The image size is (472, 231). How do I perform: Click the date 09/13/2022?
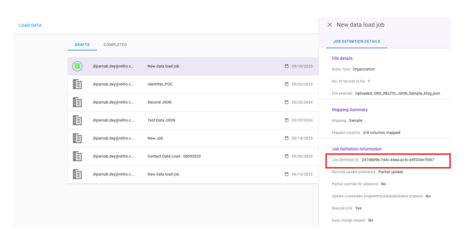pos(302,174)
